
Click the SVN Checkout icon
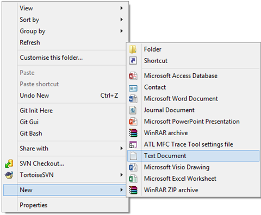pyautogui.click(x=9, y=163)
